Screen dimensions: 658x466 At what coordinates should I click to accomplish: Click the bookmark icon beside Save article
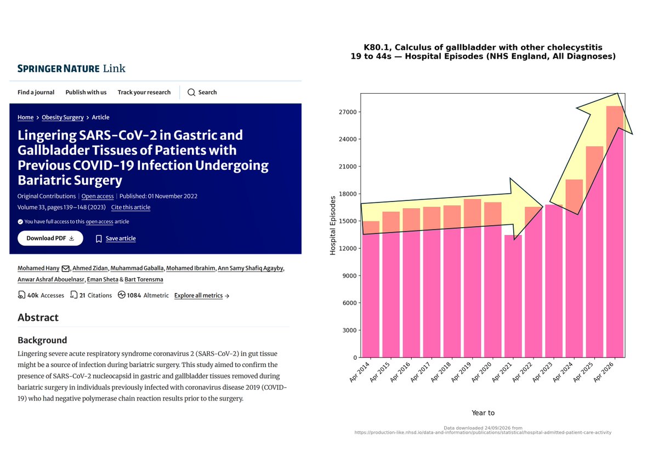(99, 239)
